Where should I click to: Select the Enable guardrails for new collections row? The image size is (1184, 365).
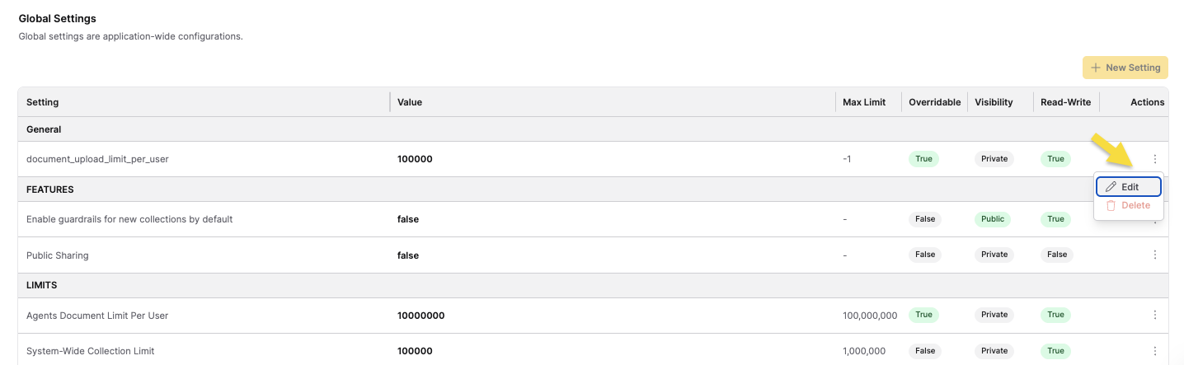point(129,219)
